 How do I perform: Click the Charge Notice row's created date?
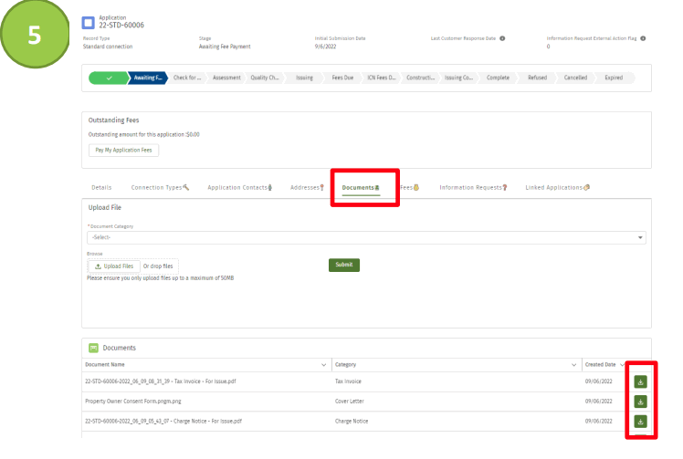598,422
